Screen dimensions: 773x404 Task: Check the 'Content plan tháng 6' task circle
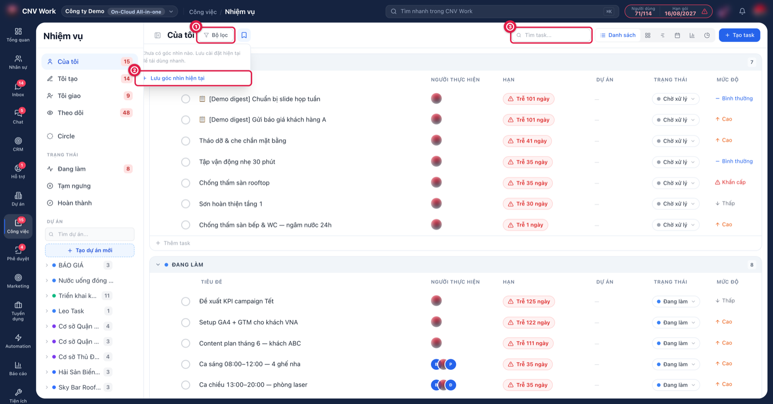coord(186,343)
